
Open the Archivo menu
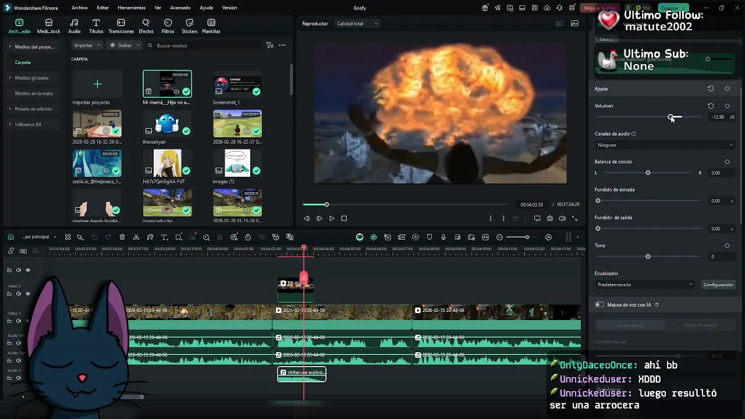point(80,8)
